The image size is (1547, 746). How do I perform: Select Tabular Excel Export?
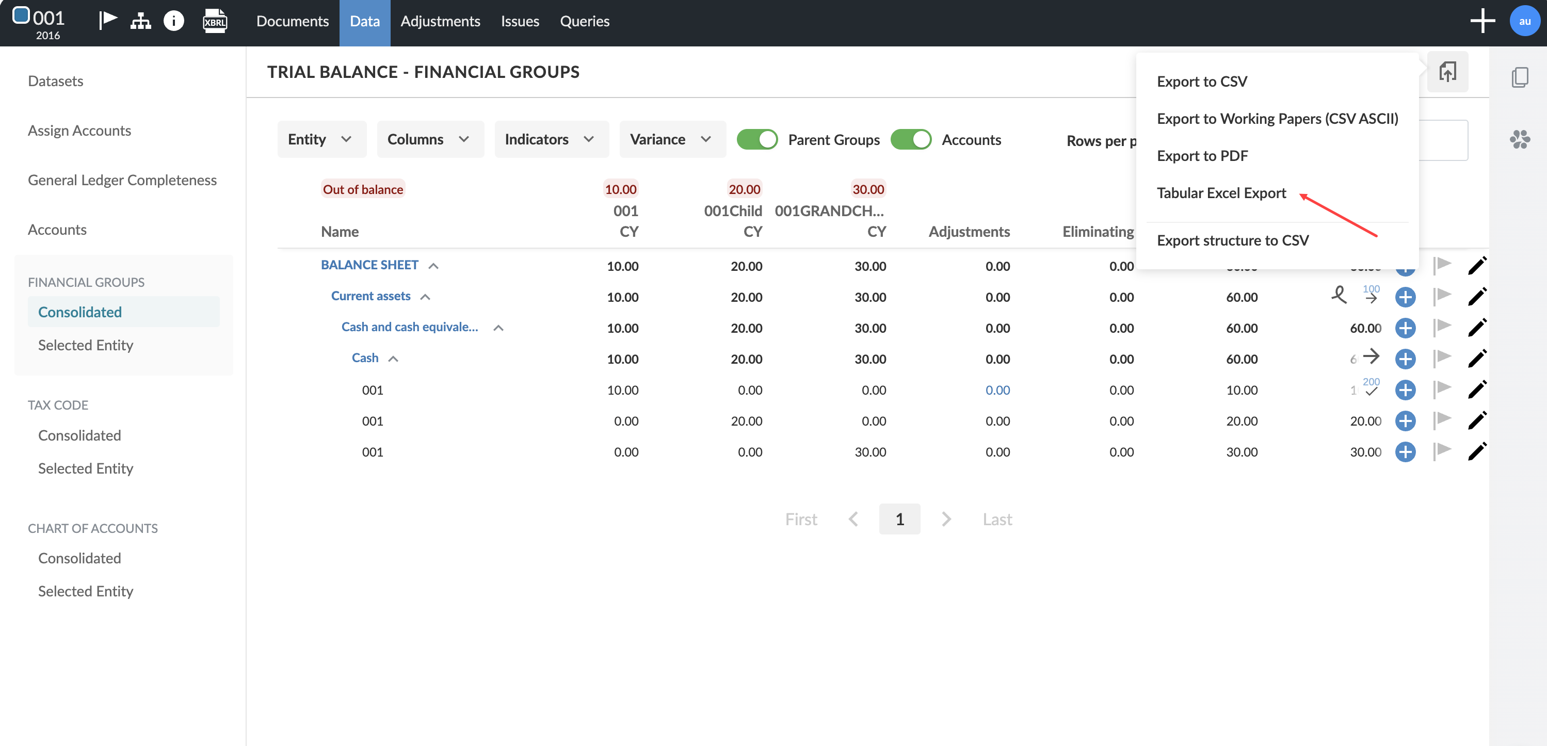click(1221, 193)
